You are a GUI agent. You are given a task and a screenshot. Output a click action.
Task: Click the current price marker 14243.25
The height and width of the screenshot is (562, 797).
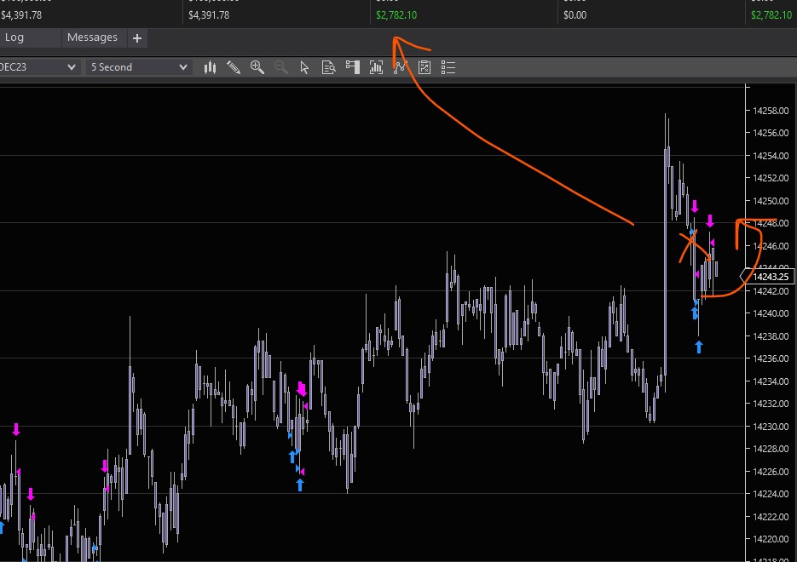769,277
